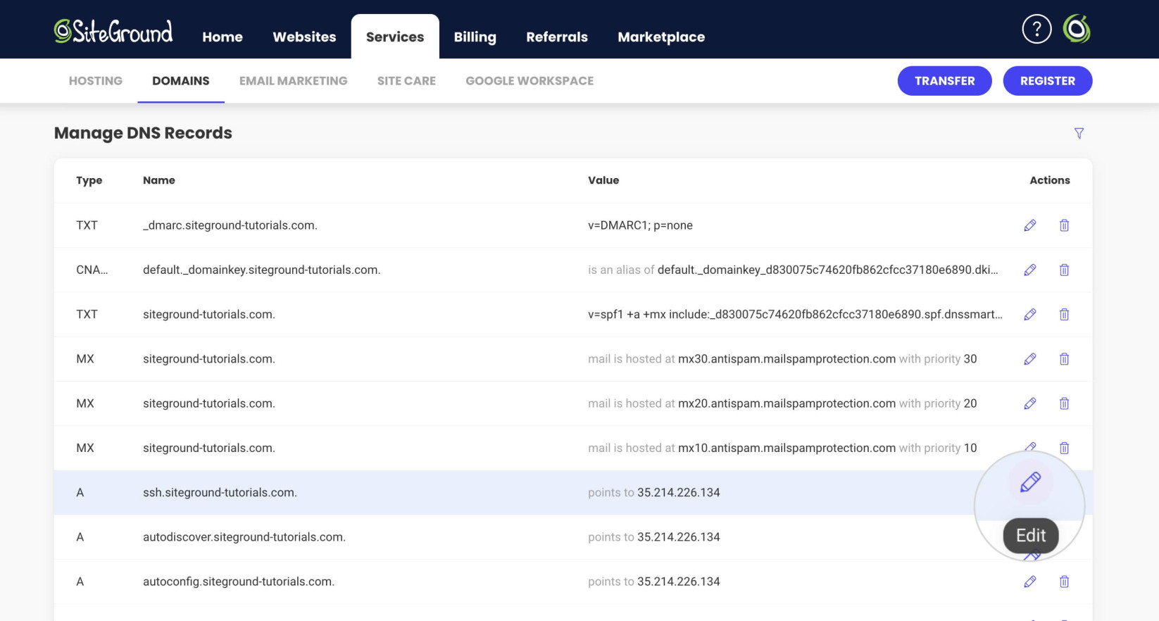Open the Marketplace menu

pyautogui.click(x=661, y=37)
